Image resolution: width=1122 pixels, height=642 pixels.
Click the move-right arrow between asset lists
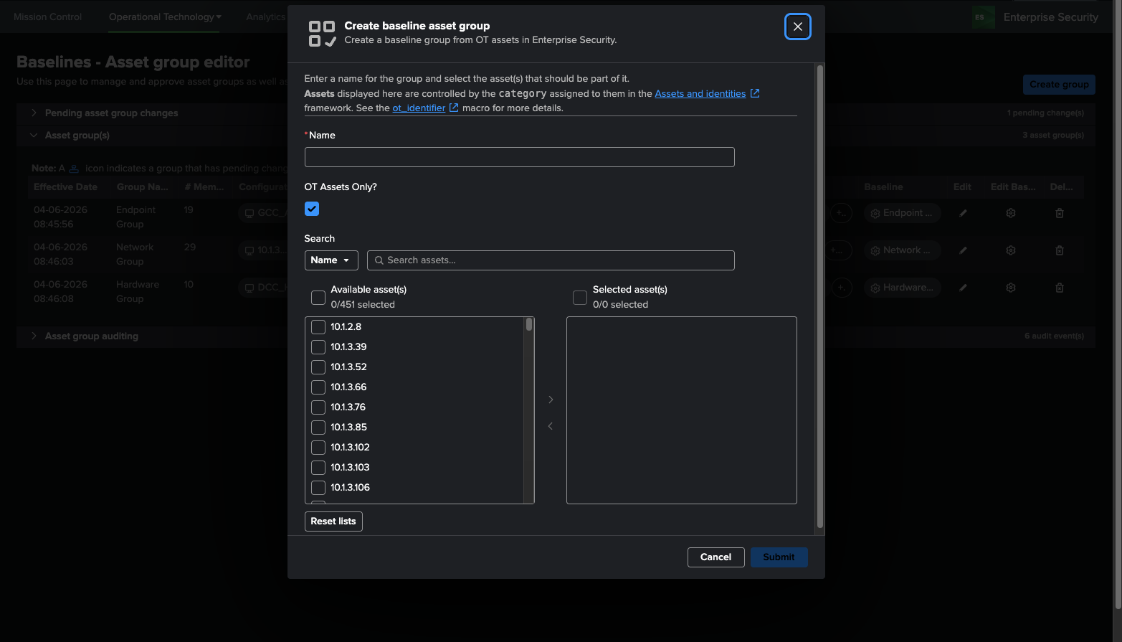click(x=551, y=400)
